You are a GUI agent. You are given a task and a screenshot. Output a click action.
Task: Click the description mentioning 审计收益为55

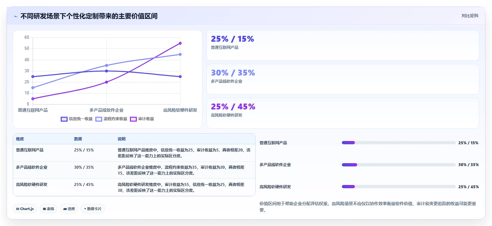coord(181,187)
